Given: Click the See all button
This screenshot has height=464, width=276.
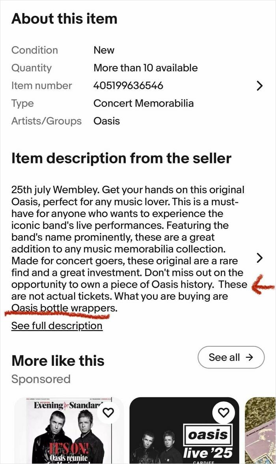Looking at the screenshot, I should (231, 357).
